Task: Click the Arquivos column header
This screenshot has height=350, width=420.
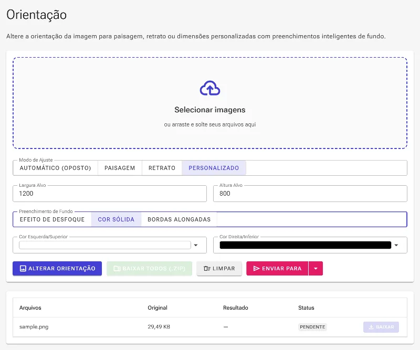Action: pos(30,307)
